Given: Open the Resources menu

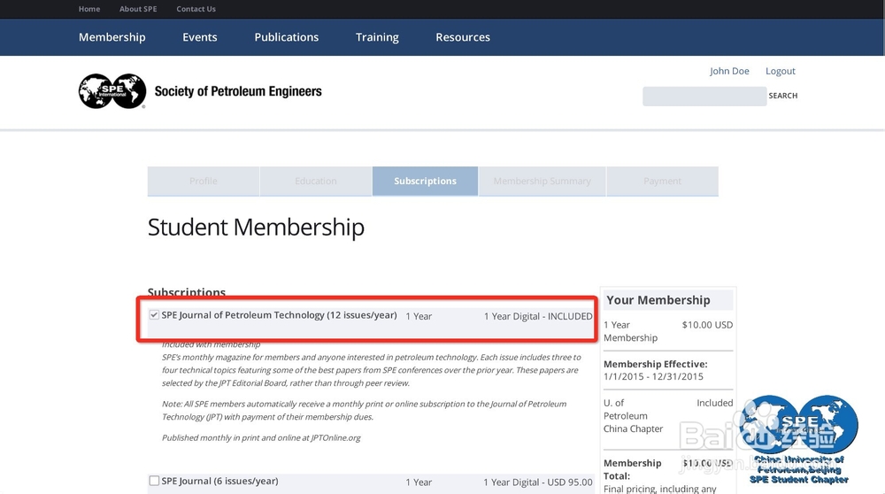Looking at the screenshot, I should click(463, 37).
